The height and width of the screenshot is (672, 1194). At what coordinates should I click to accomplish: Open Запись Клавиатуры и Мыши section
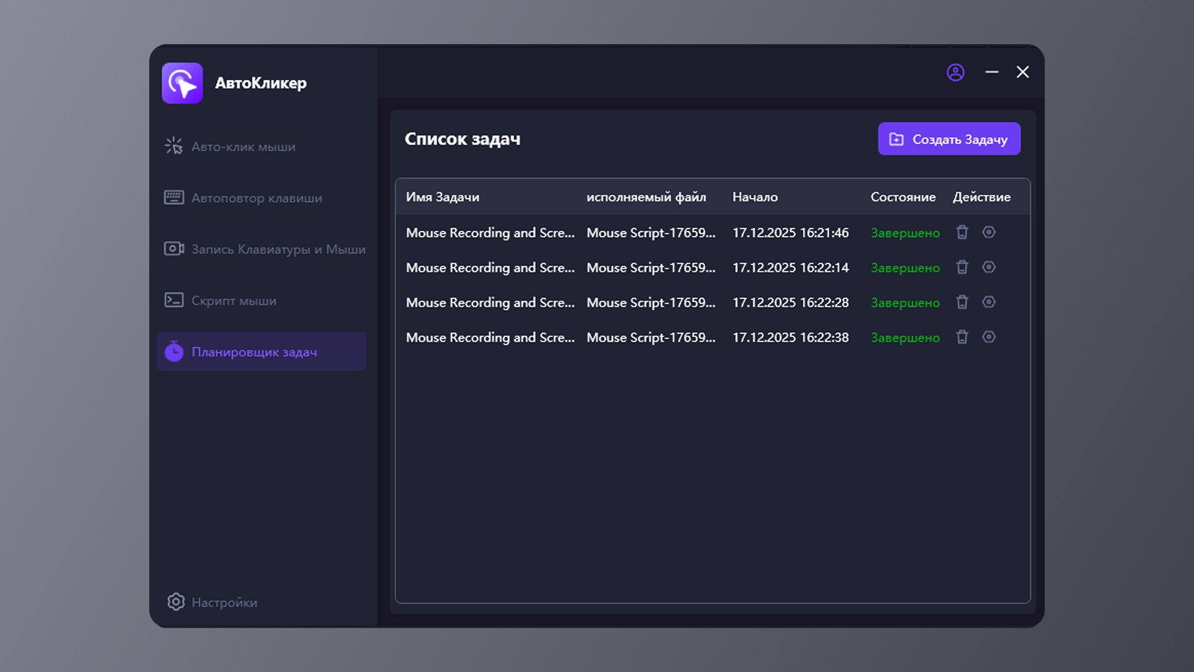pos(277,250)
